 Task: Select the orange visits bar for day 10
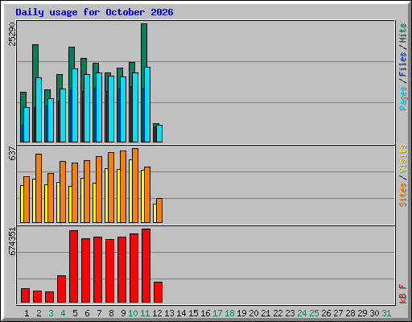pos(135,185)
